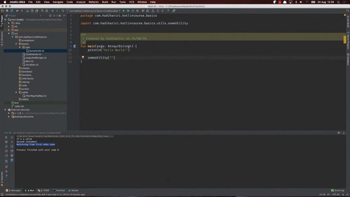Click the Rerun green arrow in Run panel
Screen dimensions: 350x197
click(6, 137)
